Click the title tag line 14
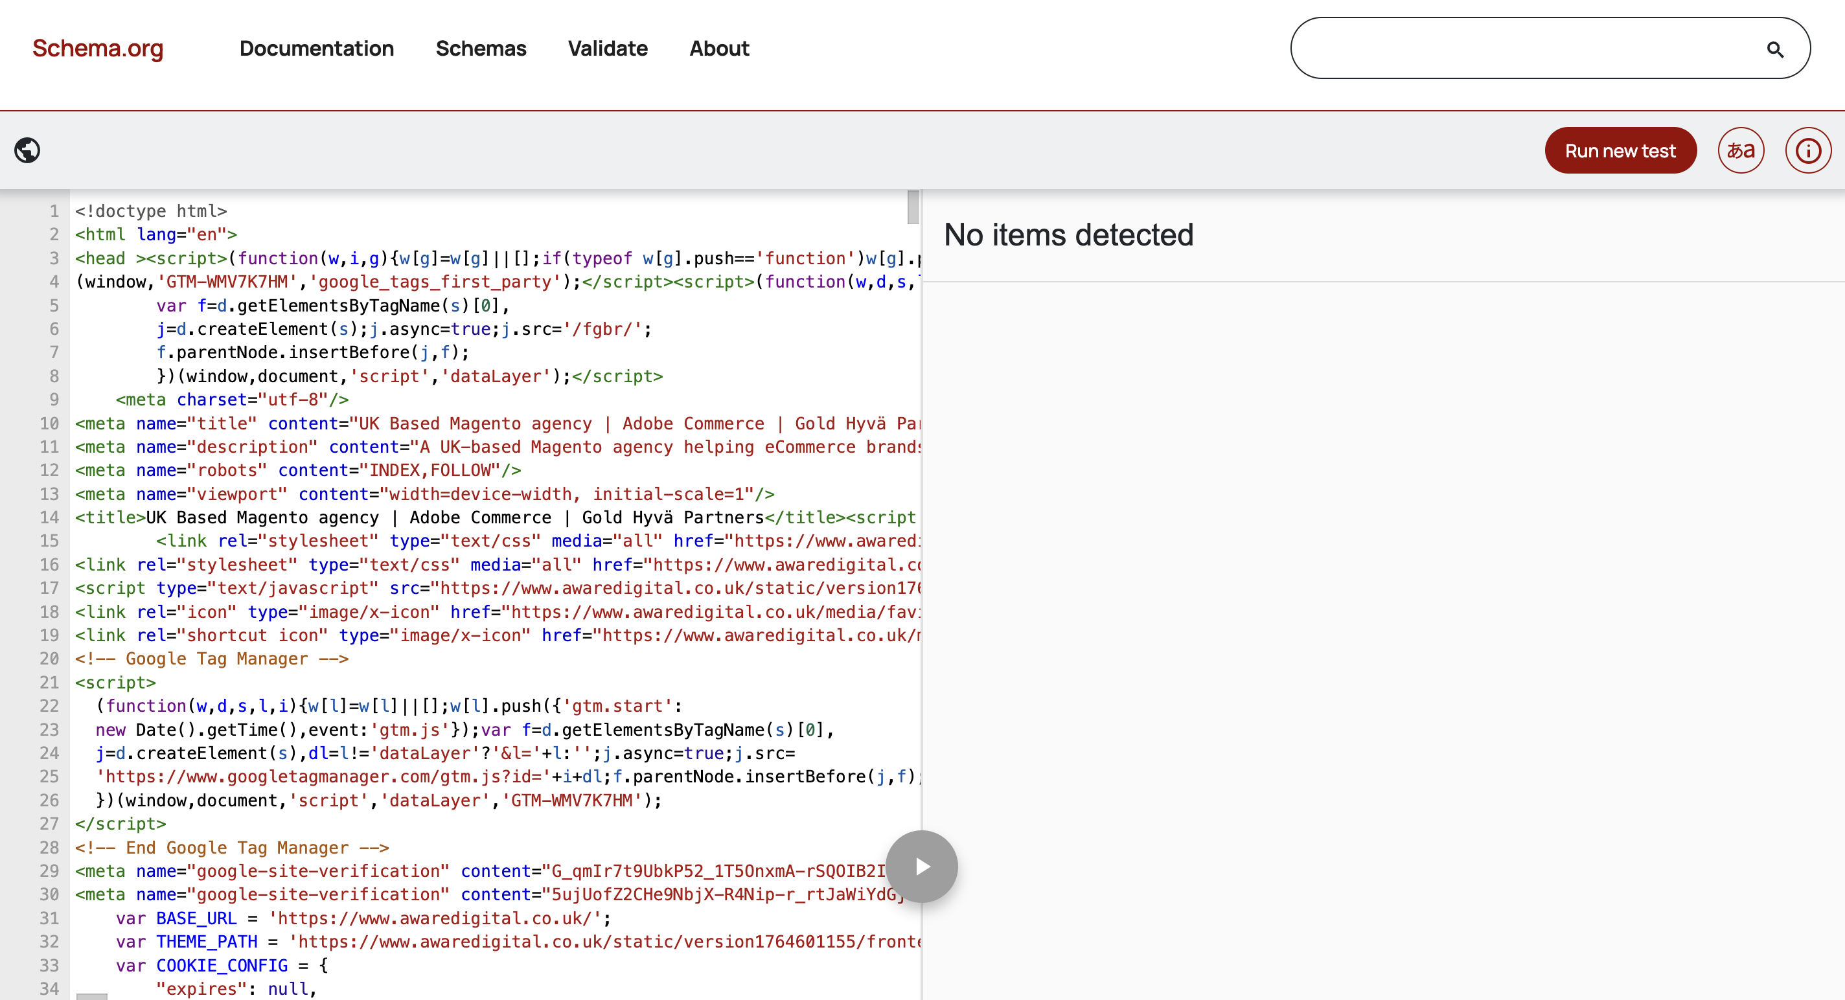 [x=496, y=517]
